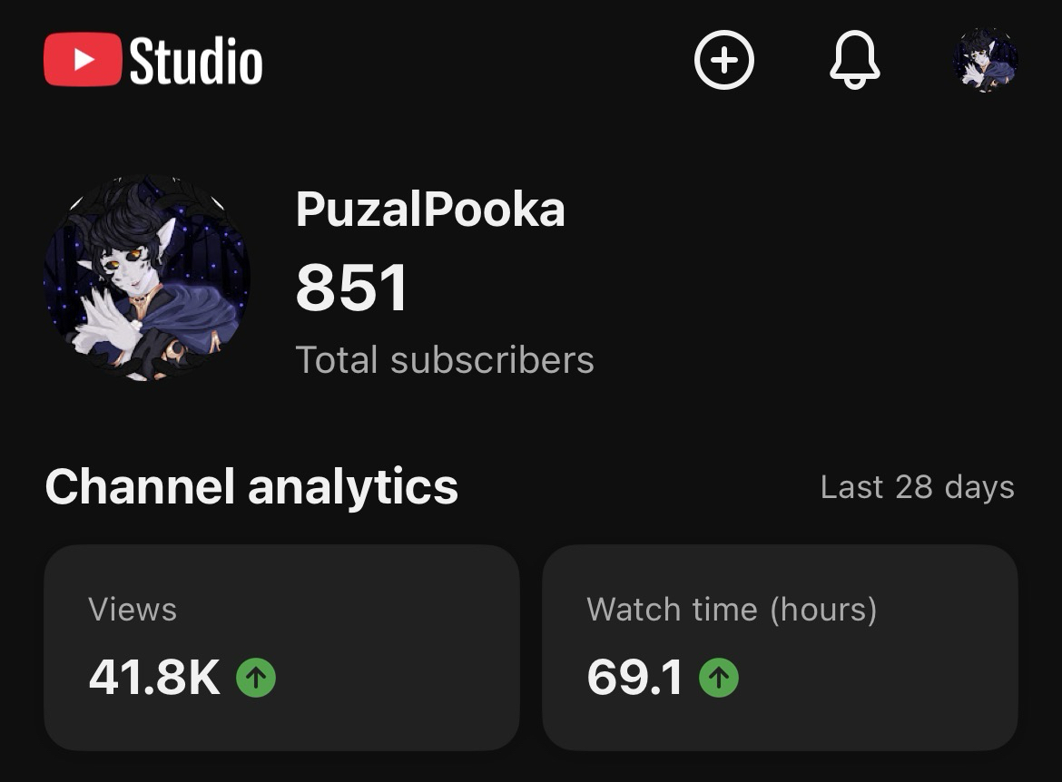Tap the large channel profile picture
The image size is (1062, 782).
[x=146, y=279]
